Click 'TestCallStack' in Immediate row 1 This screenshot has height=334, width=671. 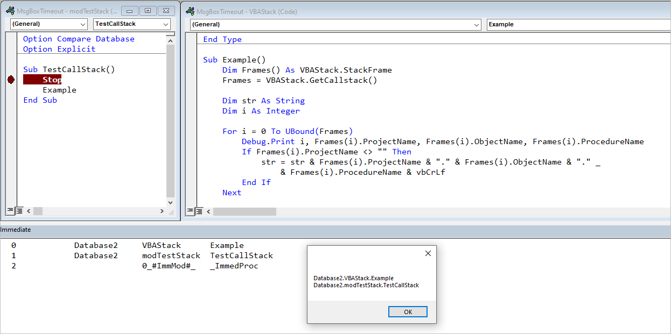(x=241, y=255)
